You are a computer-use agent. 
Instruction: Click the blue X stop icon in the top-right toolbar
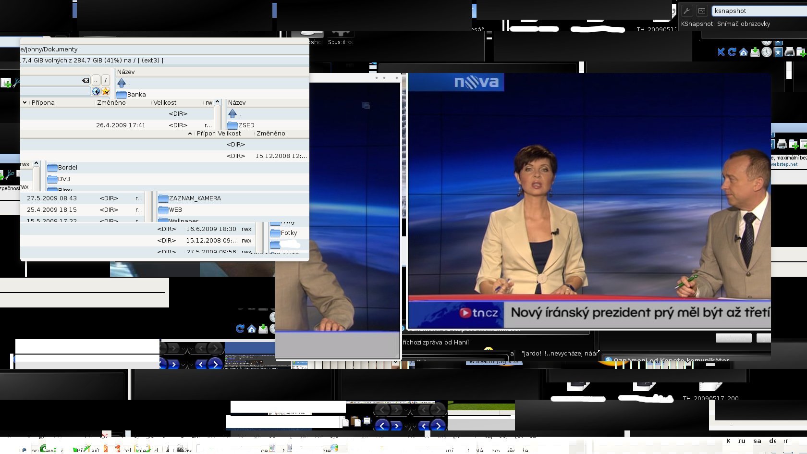click(721, 52)
